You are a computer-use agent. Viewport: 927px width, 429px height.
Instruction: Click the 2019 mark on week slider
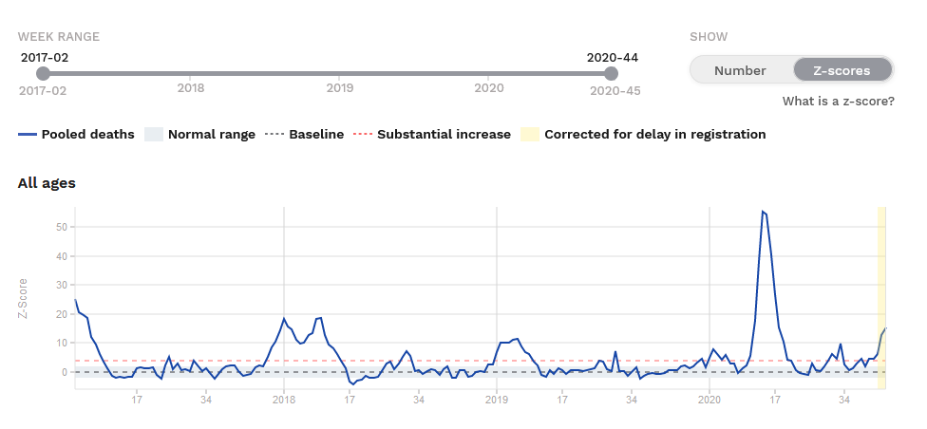(x=340, y=88)
